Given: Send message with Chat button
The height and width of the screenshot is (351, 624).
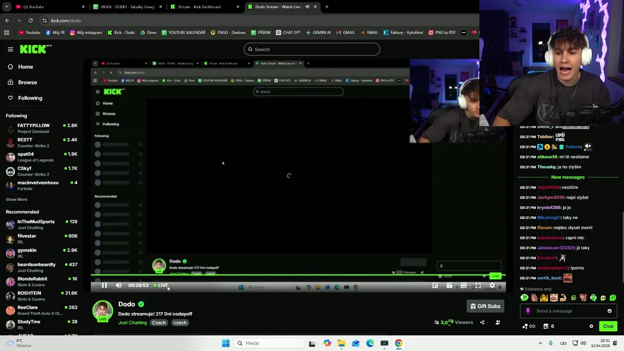Looking at the screenshot, I should [608, 326].
